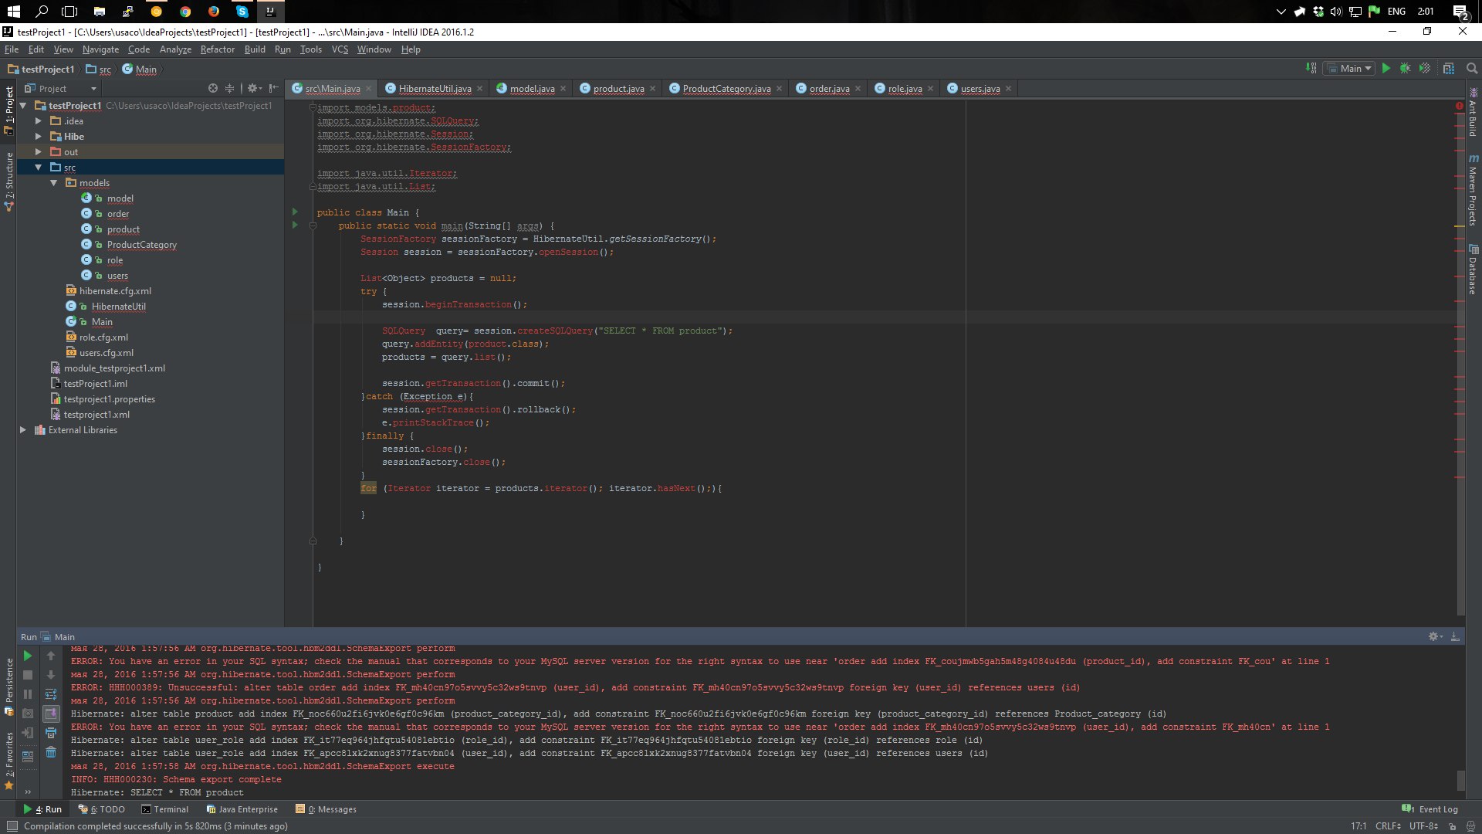Toggle the Maven Projects tool window

click(x=1473, y=190)
